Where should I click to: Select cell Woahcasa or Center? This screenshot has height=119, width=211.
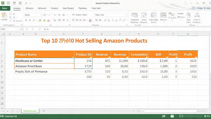click(x=44, y=61)
